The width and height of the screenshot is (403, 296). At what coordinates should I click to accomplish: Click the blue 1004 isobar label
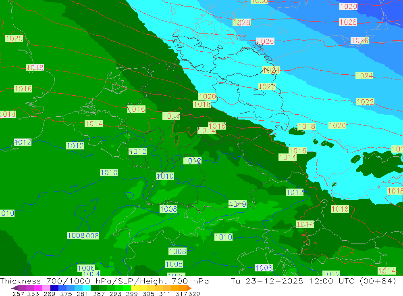point(91,273)
